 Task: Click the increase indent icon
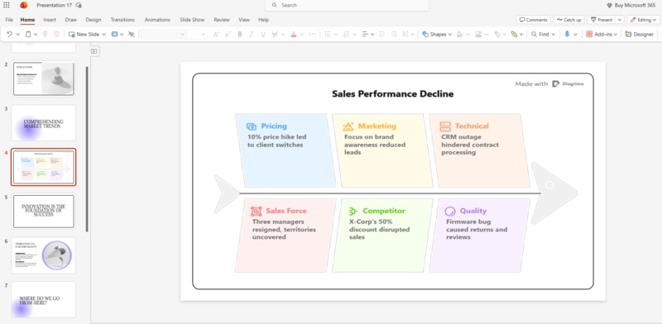394,34
